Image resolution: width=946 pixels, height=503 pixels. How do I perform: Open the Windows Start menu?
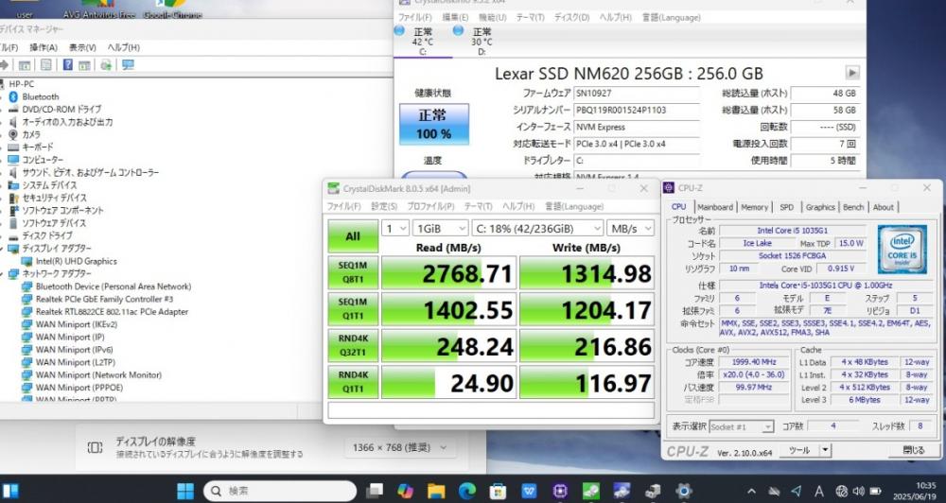185,491
